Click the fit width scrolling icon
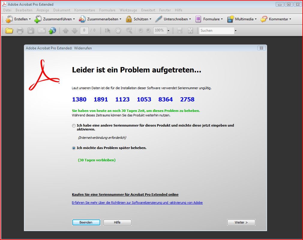Image resolution: width=303 pixels, height=240 pixels. (179, 31)
